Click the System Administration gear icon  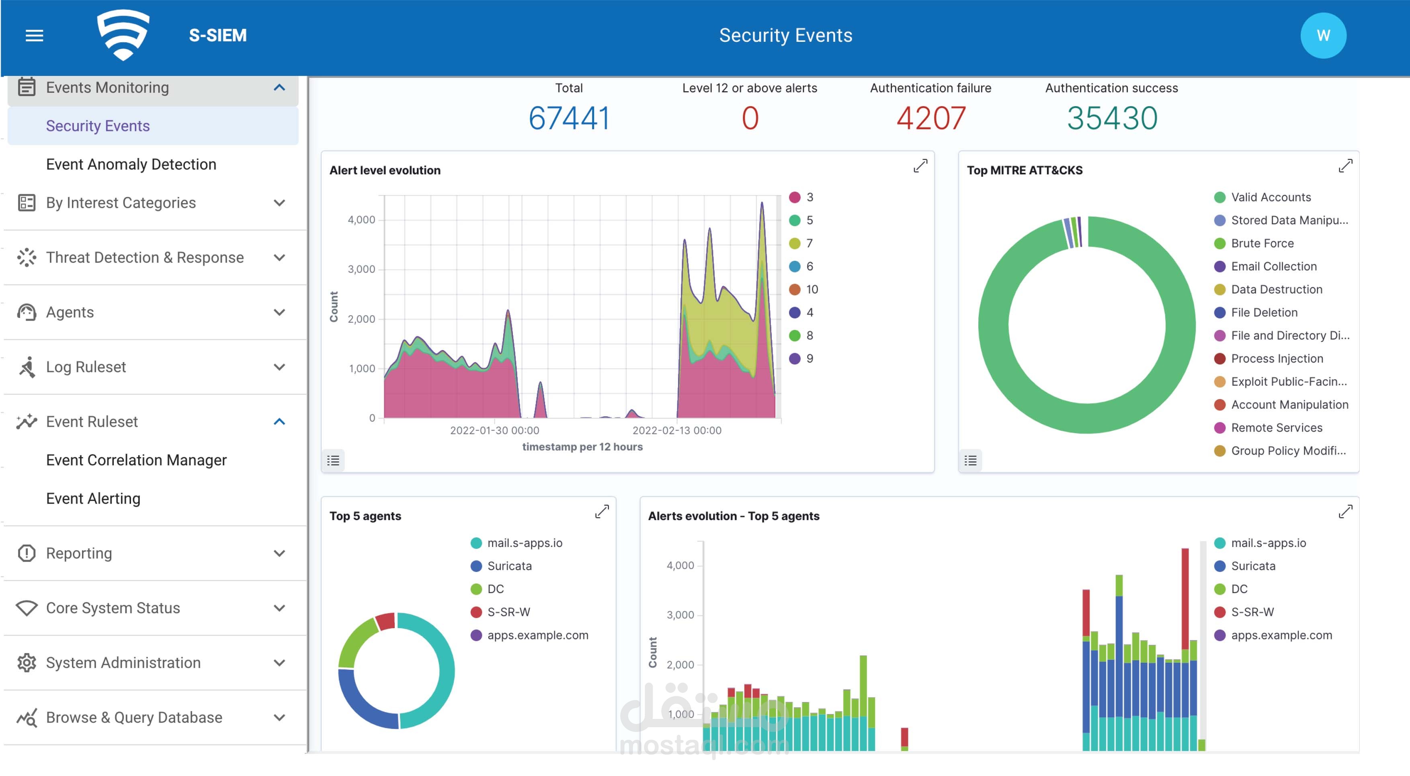tap(26, 662)
